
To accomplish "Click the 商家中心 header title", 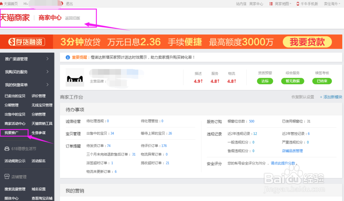I will 50,18.
